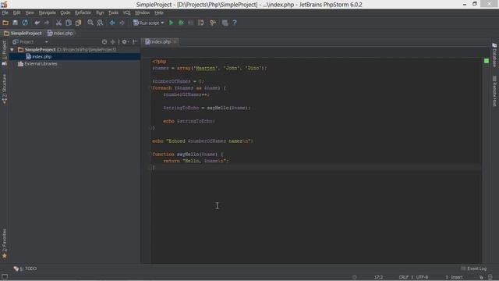Open the Help menu
Screen dimensions: 499x281
pyautogui.click(x=159, y=12)
